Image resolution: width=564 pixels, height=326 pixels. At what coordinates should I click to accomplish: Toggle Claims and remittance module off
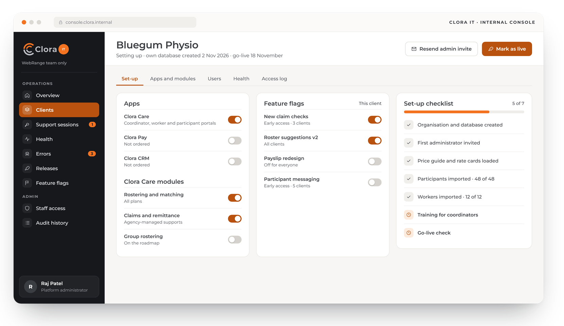coord(235,219)
